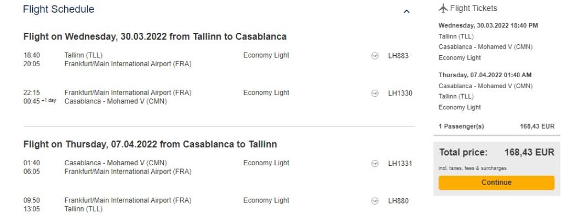Click the Flight Tickets panel title
Image resolution: width=561 pixels, height=220 pixels.
[x=473, y=8]
